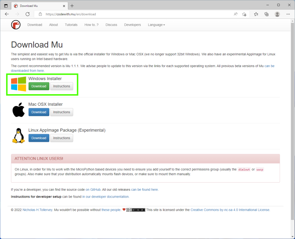295x239 pixels.
Task: Click the 'ATTENTION LINUX USERS!' banner title
Action: click(39, 159)
